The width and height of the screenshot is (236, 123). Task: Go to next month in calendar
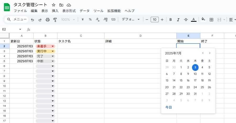(210, 53)
